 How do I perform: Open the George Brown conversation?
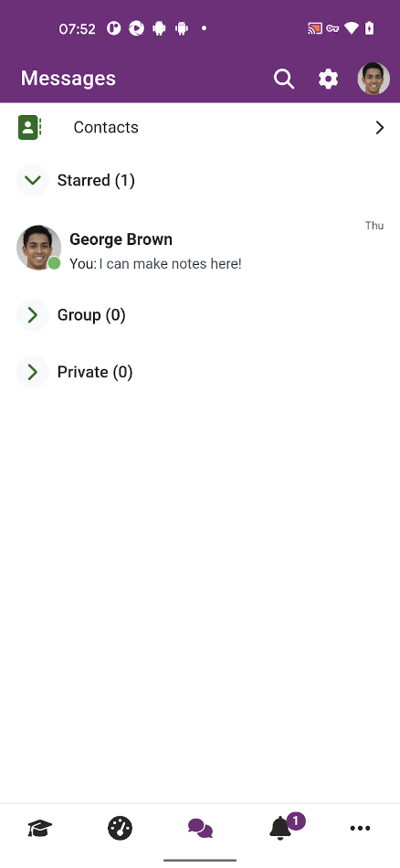pos(200,248)
